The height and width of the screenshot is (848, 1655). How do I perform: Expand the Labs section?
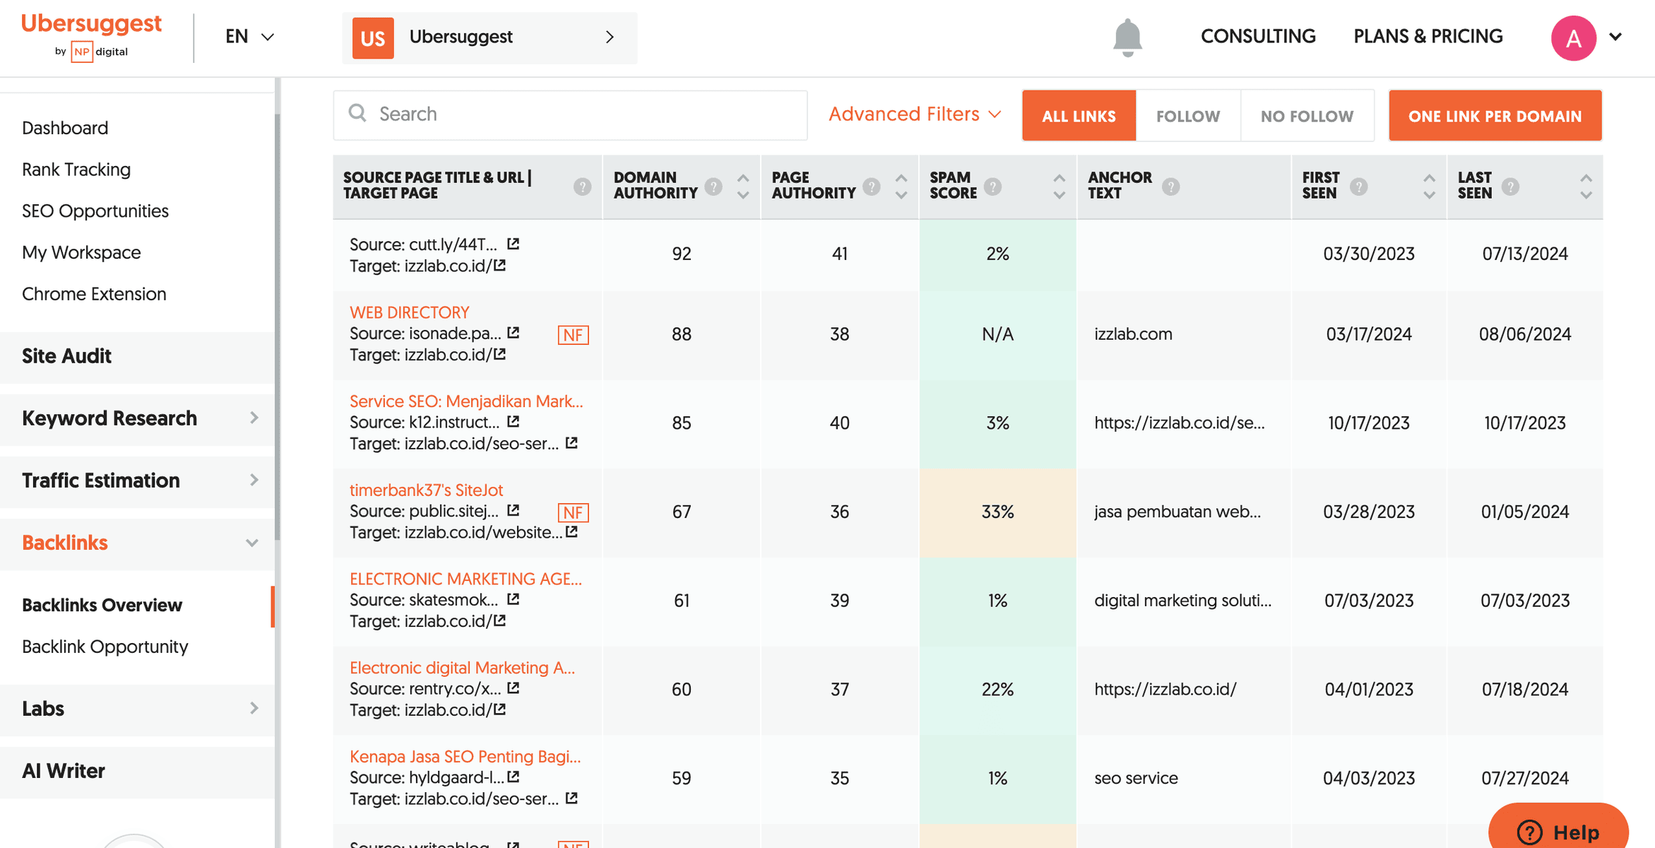click(138, 709)
